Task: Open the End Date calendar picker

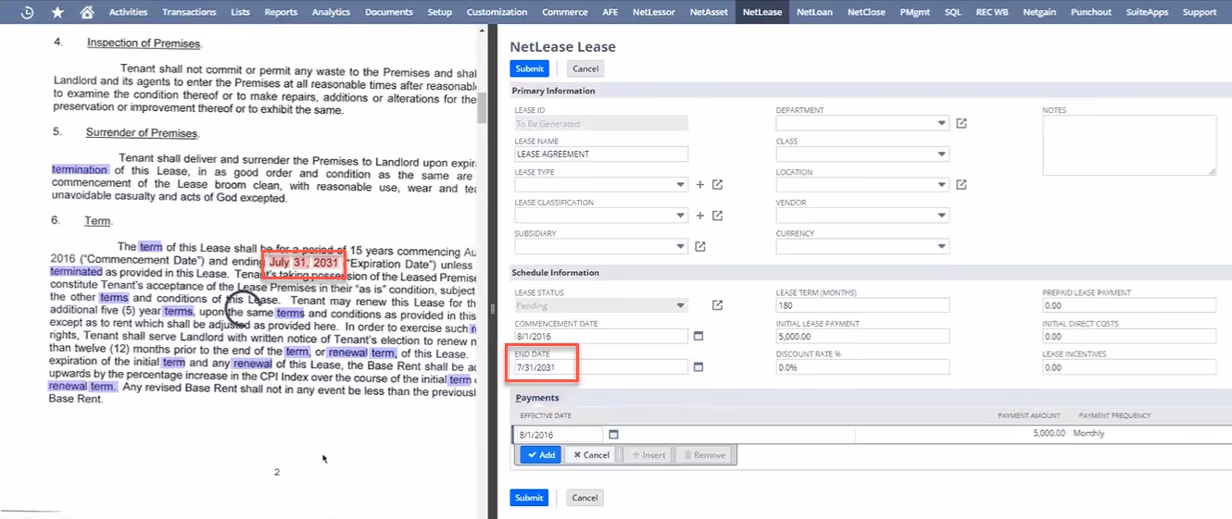Action: (699, 367)
